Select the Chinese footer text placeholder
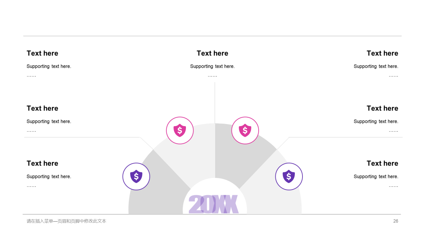The image size is (425, 239). click(x=66, y=221)
